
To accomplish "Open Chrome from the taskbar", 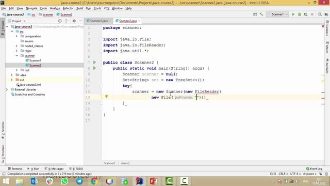I will pos(94,181).
